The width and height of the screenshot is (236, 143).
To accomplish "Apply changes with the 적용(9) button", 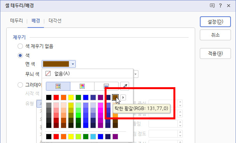I will tap(215, 53).
